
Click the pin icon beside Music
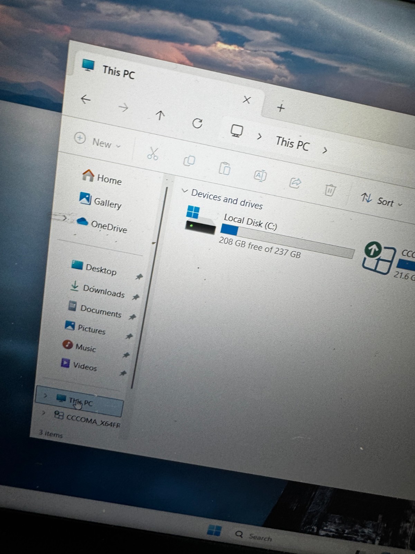click(126, 355)
